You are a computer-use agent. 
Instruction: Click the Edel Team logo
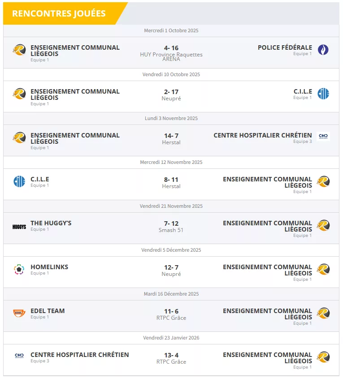(19, 314)
